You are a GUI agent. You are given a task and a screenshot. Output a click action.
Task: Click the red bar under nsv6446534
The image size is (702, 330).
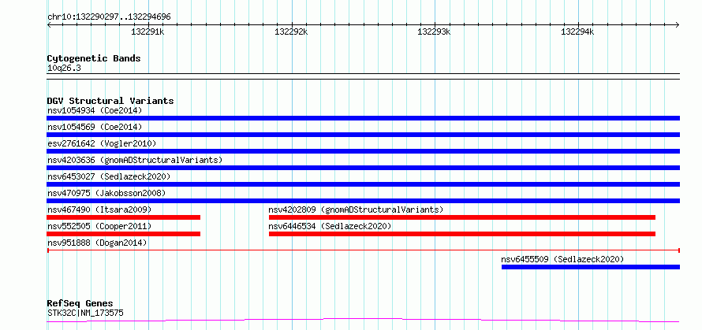462,234
